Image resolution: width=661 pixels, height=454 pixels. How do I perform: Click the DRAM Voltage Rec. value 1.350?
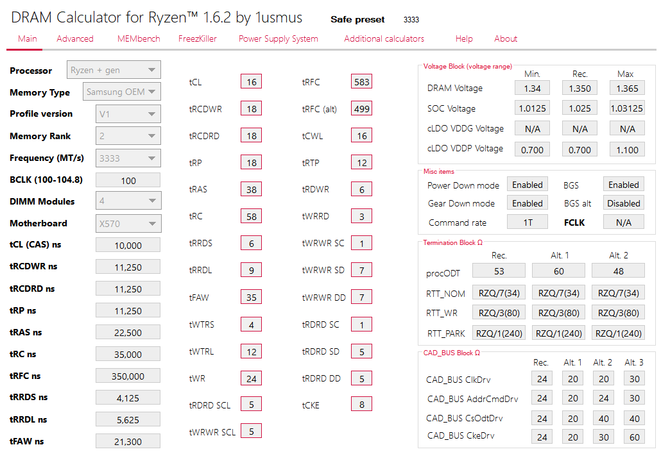pyautogui.click(x=579, y=88)
